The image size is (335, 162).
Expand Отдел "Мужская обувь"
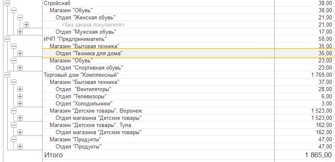(x=20, y=32)
